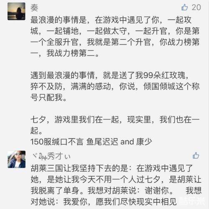Screen dimensions: 209x209
Task: Click the last line starting 对她说：我爱你
Action: click(104, 201)
